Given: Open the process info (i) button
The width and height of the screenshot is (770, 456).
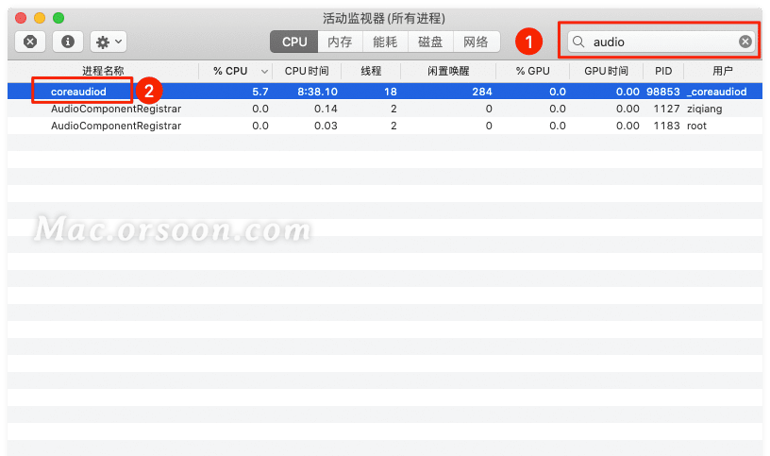Looking at the screenshot, I should (67, 42).
